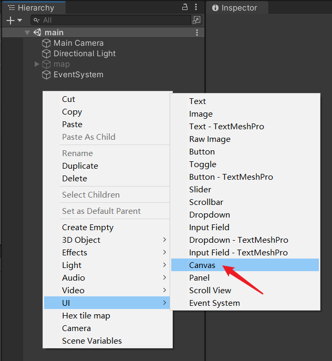Image resolution: width=332 pixels, height=361 pixels.
Task: Click the plus create-object button
Action: point(11,20)
